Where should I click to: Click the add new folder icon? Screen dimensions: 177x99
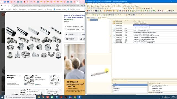(95, 15)
